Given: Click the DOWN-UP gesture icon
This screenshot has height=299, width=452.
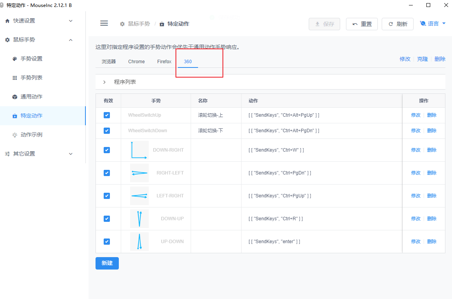Looking at the screenshot, I should click(139, 218).
